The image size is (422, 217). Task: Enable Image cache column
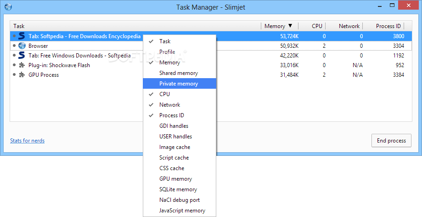point(180,147)
